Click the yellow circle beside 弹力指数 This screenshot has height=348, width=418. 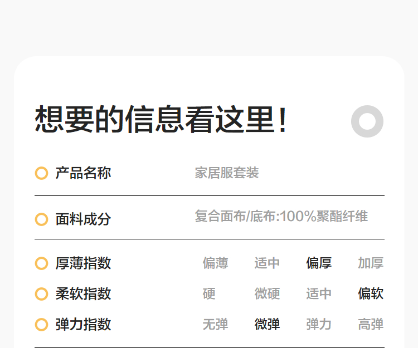click(41, 324)
